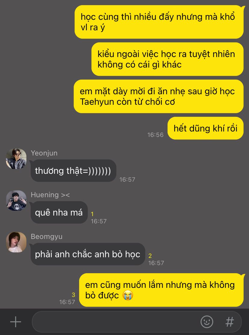The width and height of the screenshot is (249, 335).
Task: Open the "Huening ><" sender name
Action: click(50, 195)
